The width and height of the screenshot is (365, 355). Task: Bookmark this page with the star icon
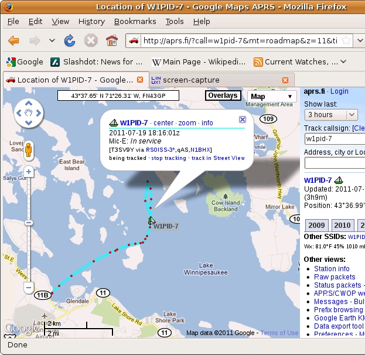click(346, 40)
